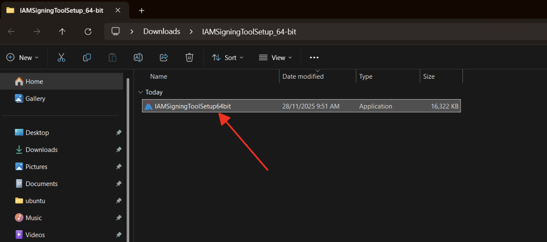Click the 16,322 KB size cell

(x=445, y=106)
